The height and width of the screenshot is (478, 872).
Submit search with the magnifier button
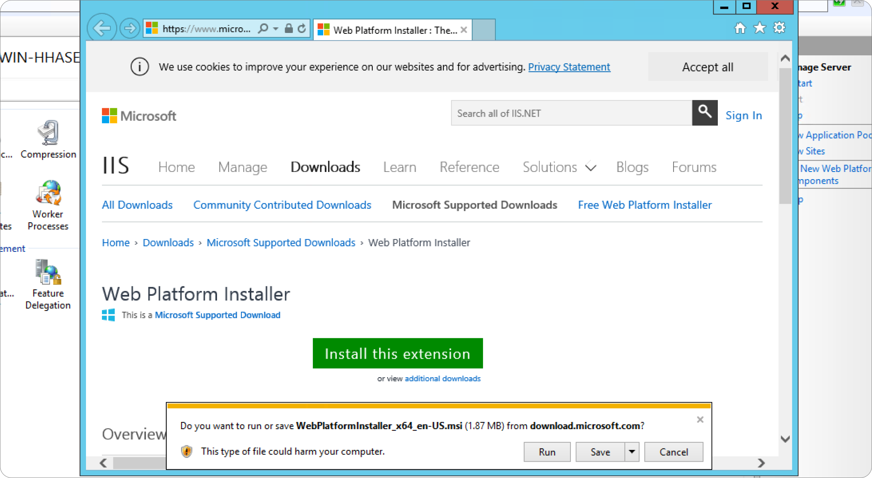pyautogui.click(x=705, y=113)
